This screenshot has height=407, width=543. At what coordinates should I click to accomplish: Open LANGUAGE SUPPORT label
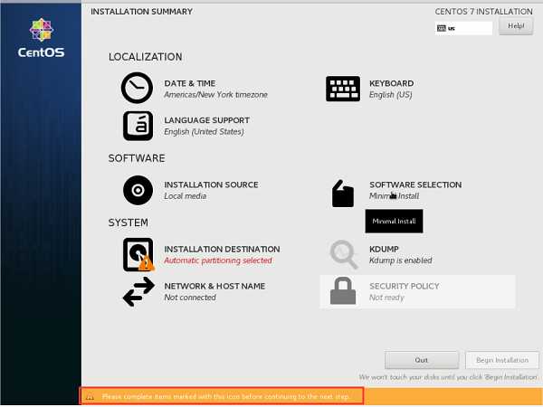[206, 120]
